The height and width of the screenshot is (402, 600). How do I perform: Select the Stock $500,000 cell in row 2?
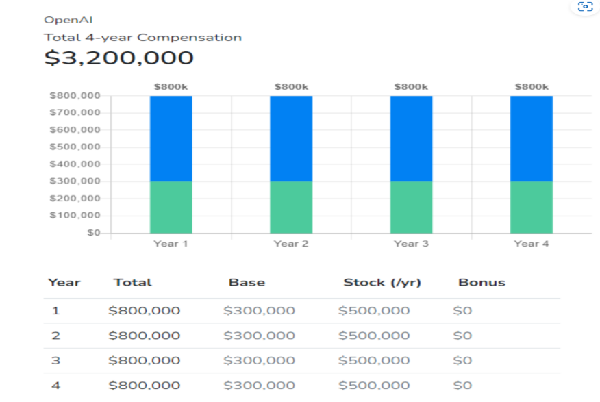click(374, 336)
